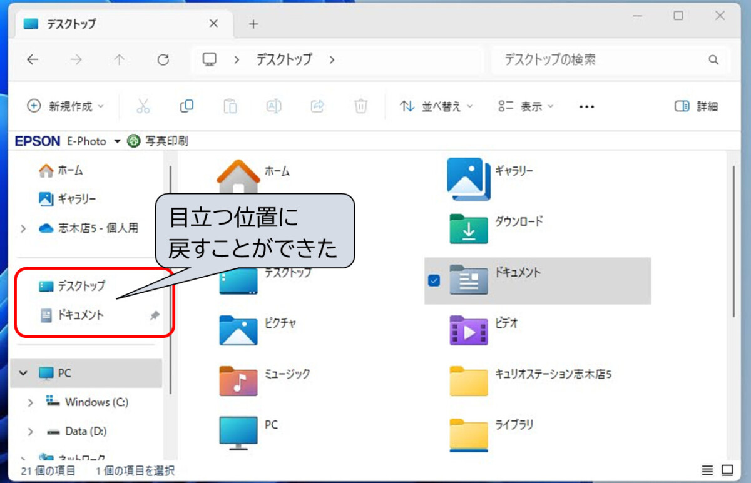Toggle the 詳細 details pane

pos(696,106)
